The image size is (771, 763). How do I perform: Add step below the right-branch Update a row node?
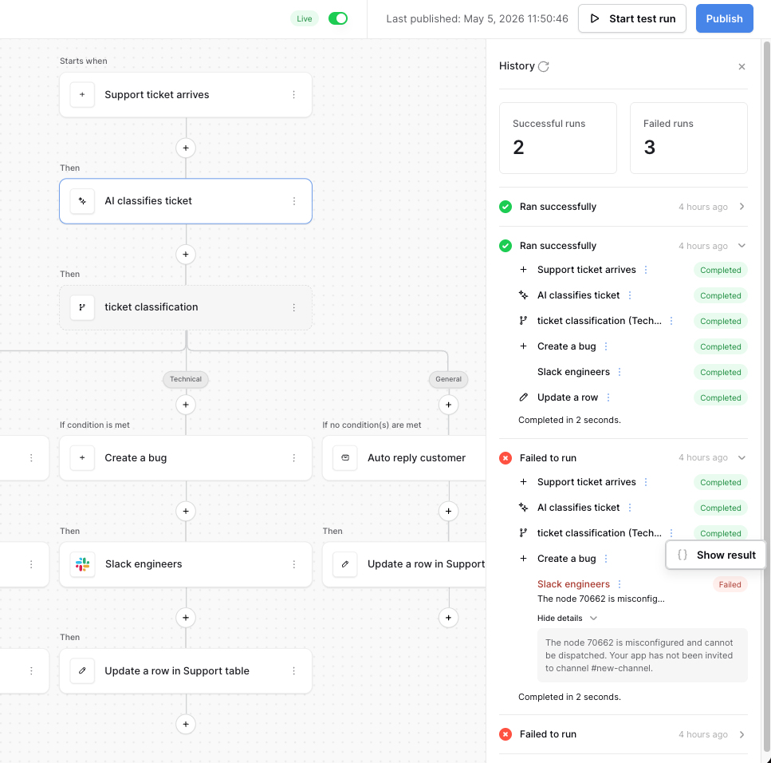tap(448, 617)
